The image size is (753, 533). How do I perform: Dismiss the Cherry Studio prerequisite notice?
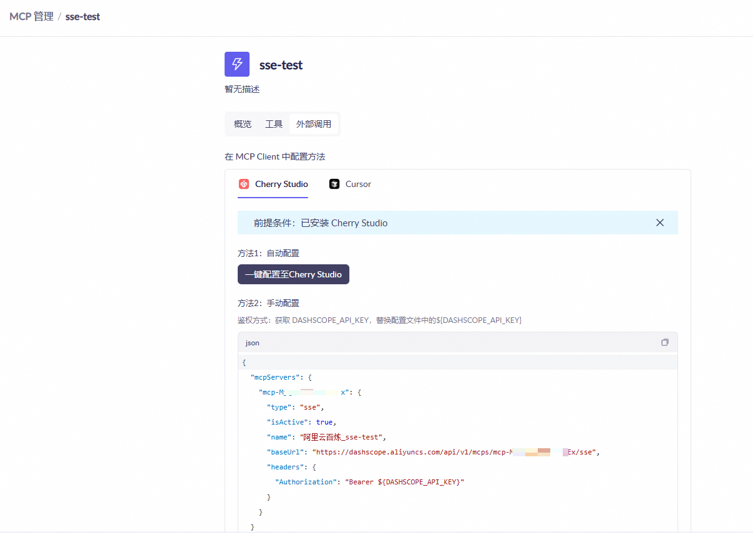tap(660, 223)
